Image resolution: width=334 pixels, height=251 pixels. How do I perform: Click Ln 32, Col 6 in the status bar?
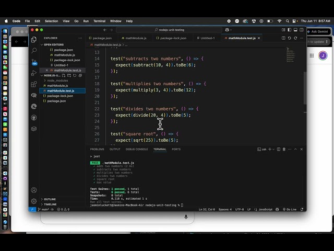click(207, 209)
